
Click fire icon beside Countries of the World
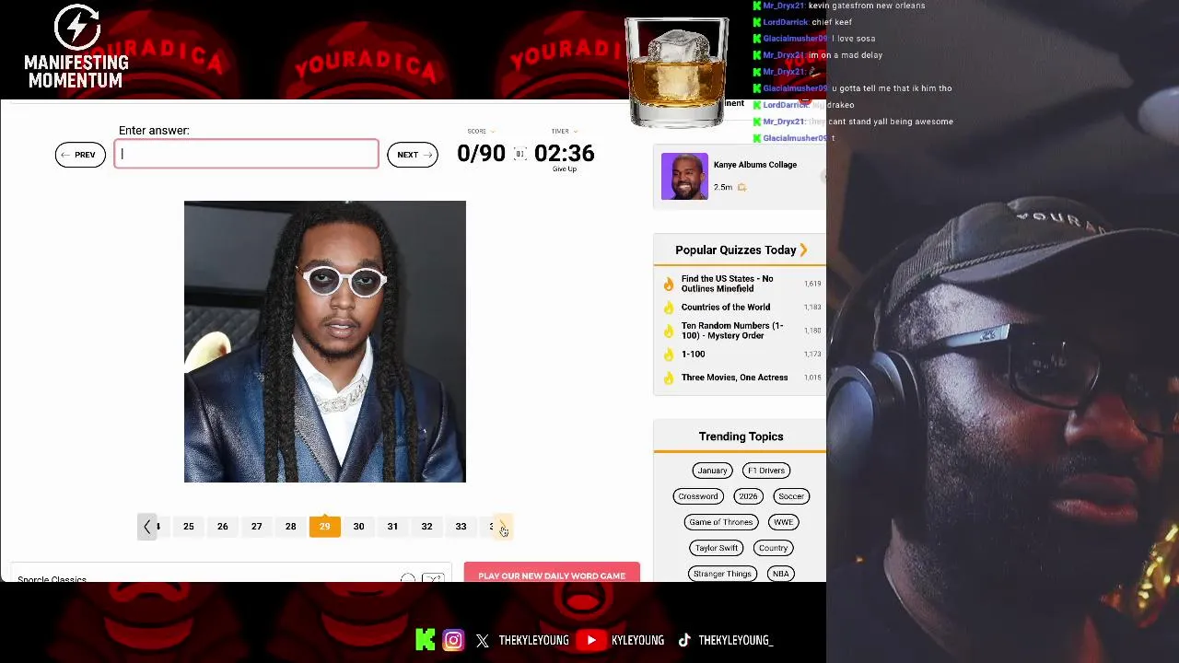tap(669, 308)
